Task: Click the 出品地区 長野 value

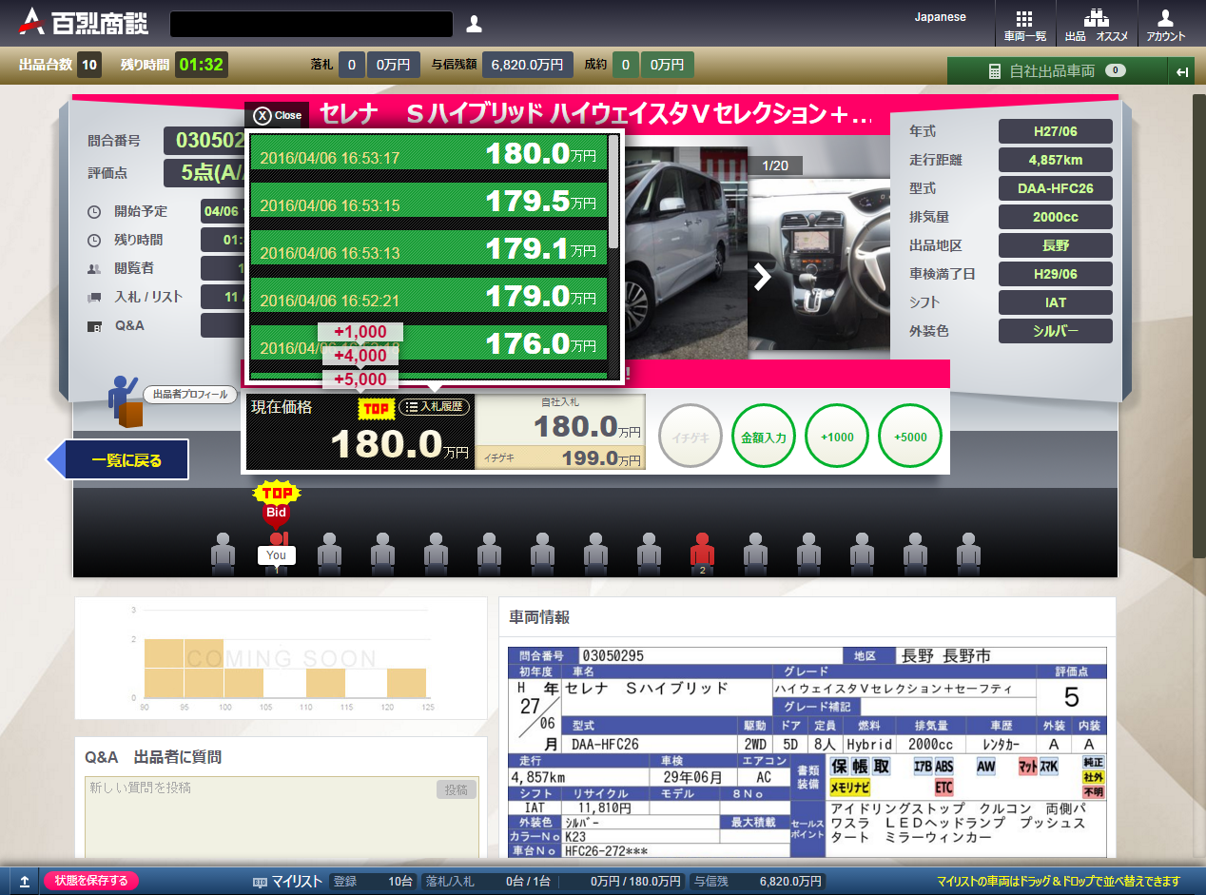Action: (x=1056, y=245)
